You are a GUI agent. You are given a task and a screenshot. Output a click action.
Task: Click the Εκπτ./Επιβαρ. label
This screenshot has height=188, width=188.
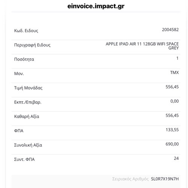pyautogui.click(x=28, y=102)
